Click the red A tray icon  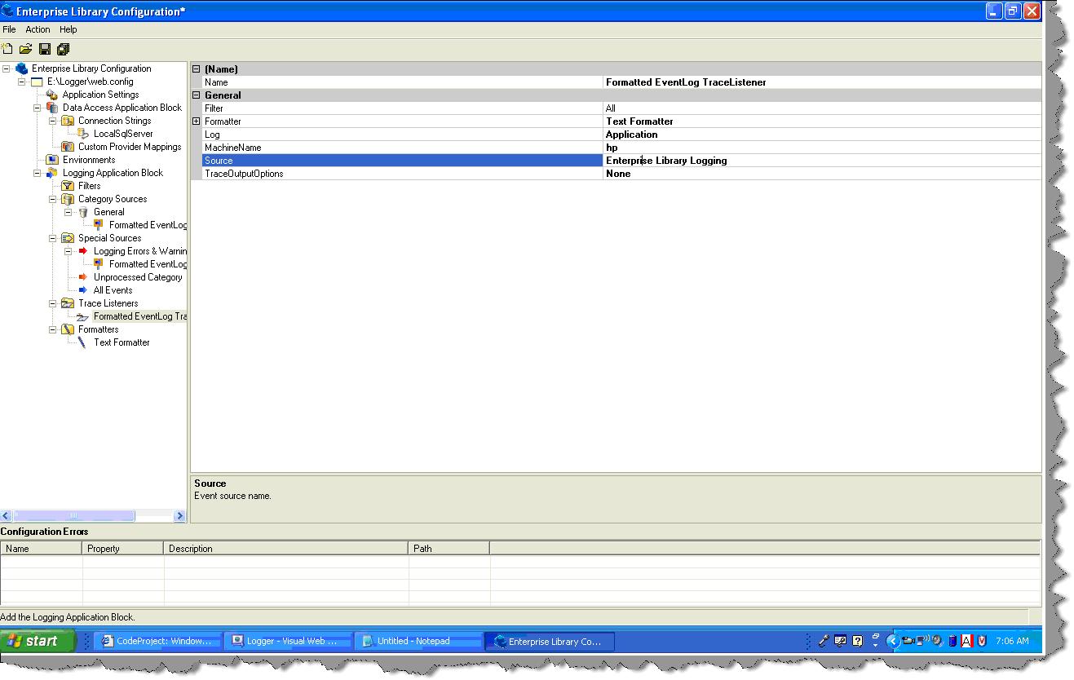coord(966,641)
